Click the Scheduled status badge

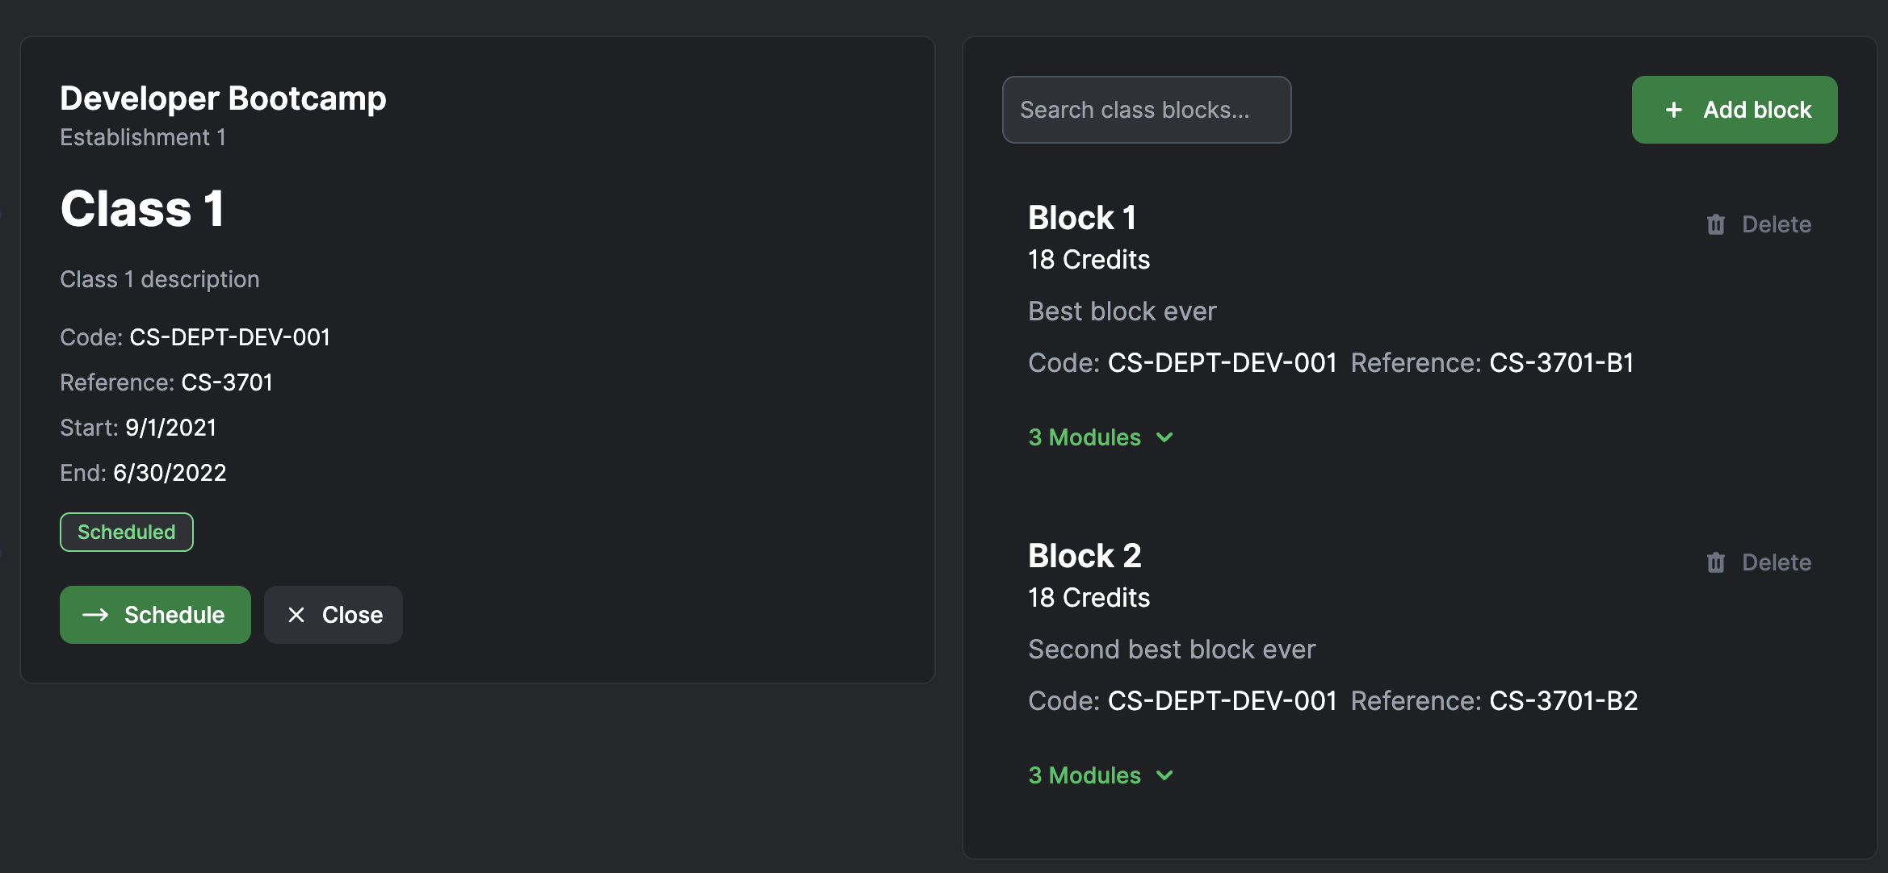click(127, 533)
